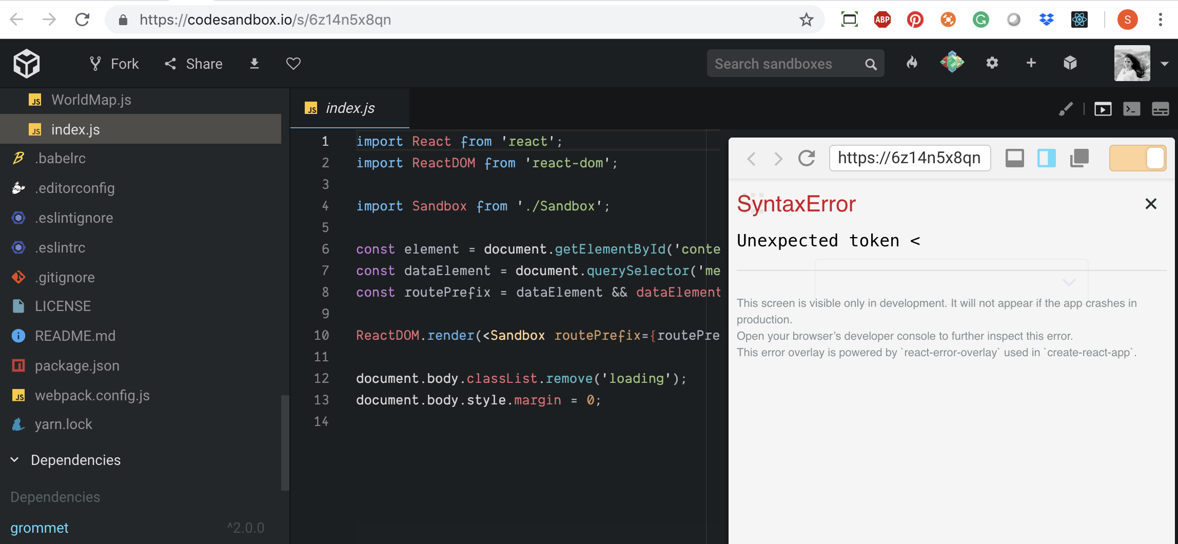The width and height of the screenshot is (1178, 544).
Task: Toggle the live preview refresh switch
Action: point(1137,158)
